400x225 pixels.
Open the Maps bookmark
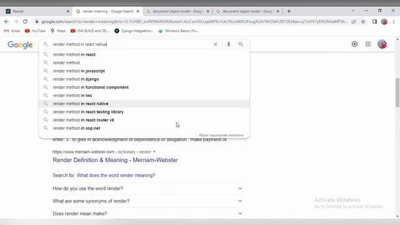[x=58, y=31]
